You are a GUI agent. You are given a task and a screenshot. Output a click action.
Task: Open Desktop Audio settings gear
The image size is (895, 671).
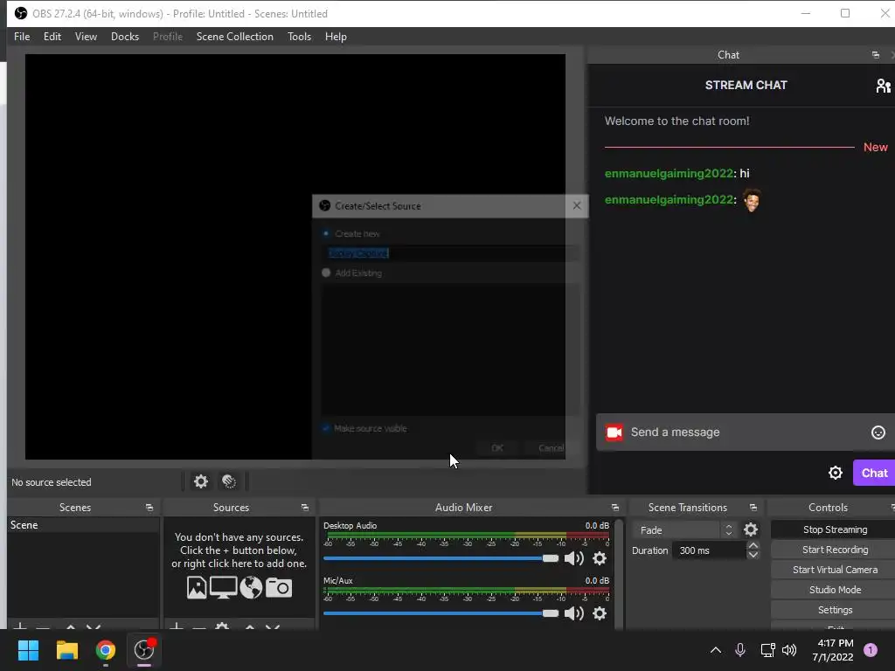[x=600, y=558]
